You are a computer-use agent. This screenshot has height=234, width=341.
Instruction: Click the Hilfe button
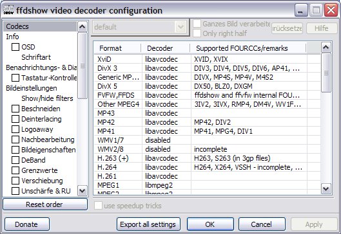(322, 28)
